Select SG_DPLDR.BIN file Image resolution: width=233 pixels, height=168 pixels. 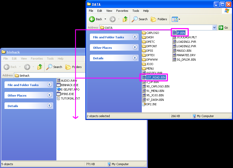184,60
